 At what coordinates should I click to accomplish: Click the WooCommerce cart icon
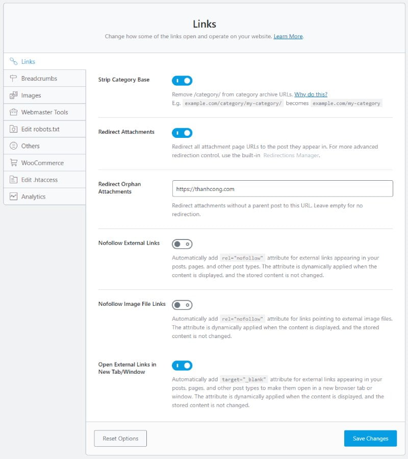(x=13, y=163)
